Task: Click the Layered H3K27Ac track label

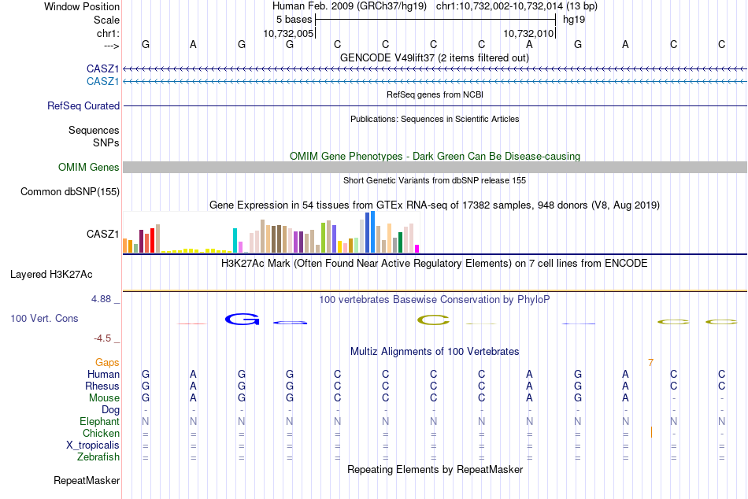Action: point(51,275)
